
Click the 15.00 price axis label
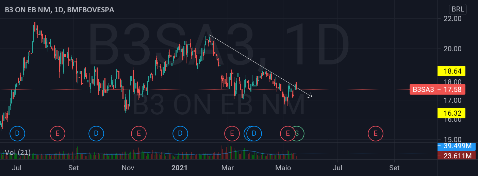tap(452, 139)
